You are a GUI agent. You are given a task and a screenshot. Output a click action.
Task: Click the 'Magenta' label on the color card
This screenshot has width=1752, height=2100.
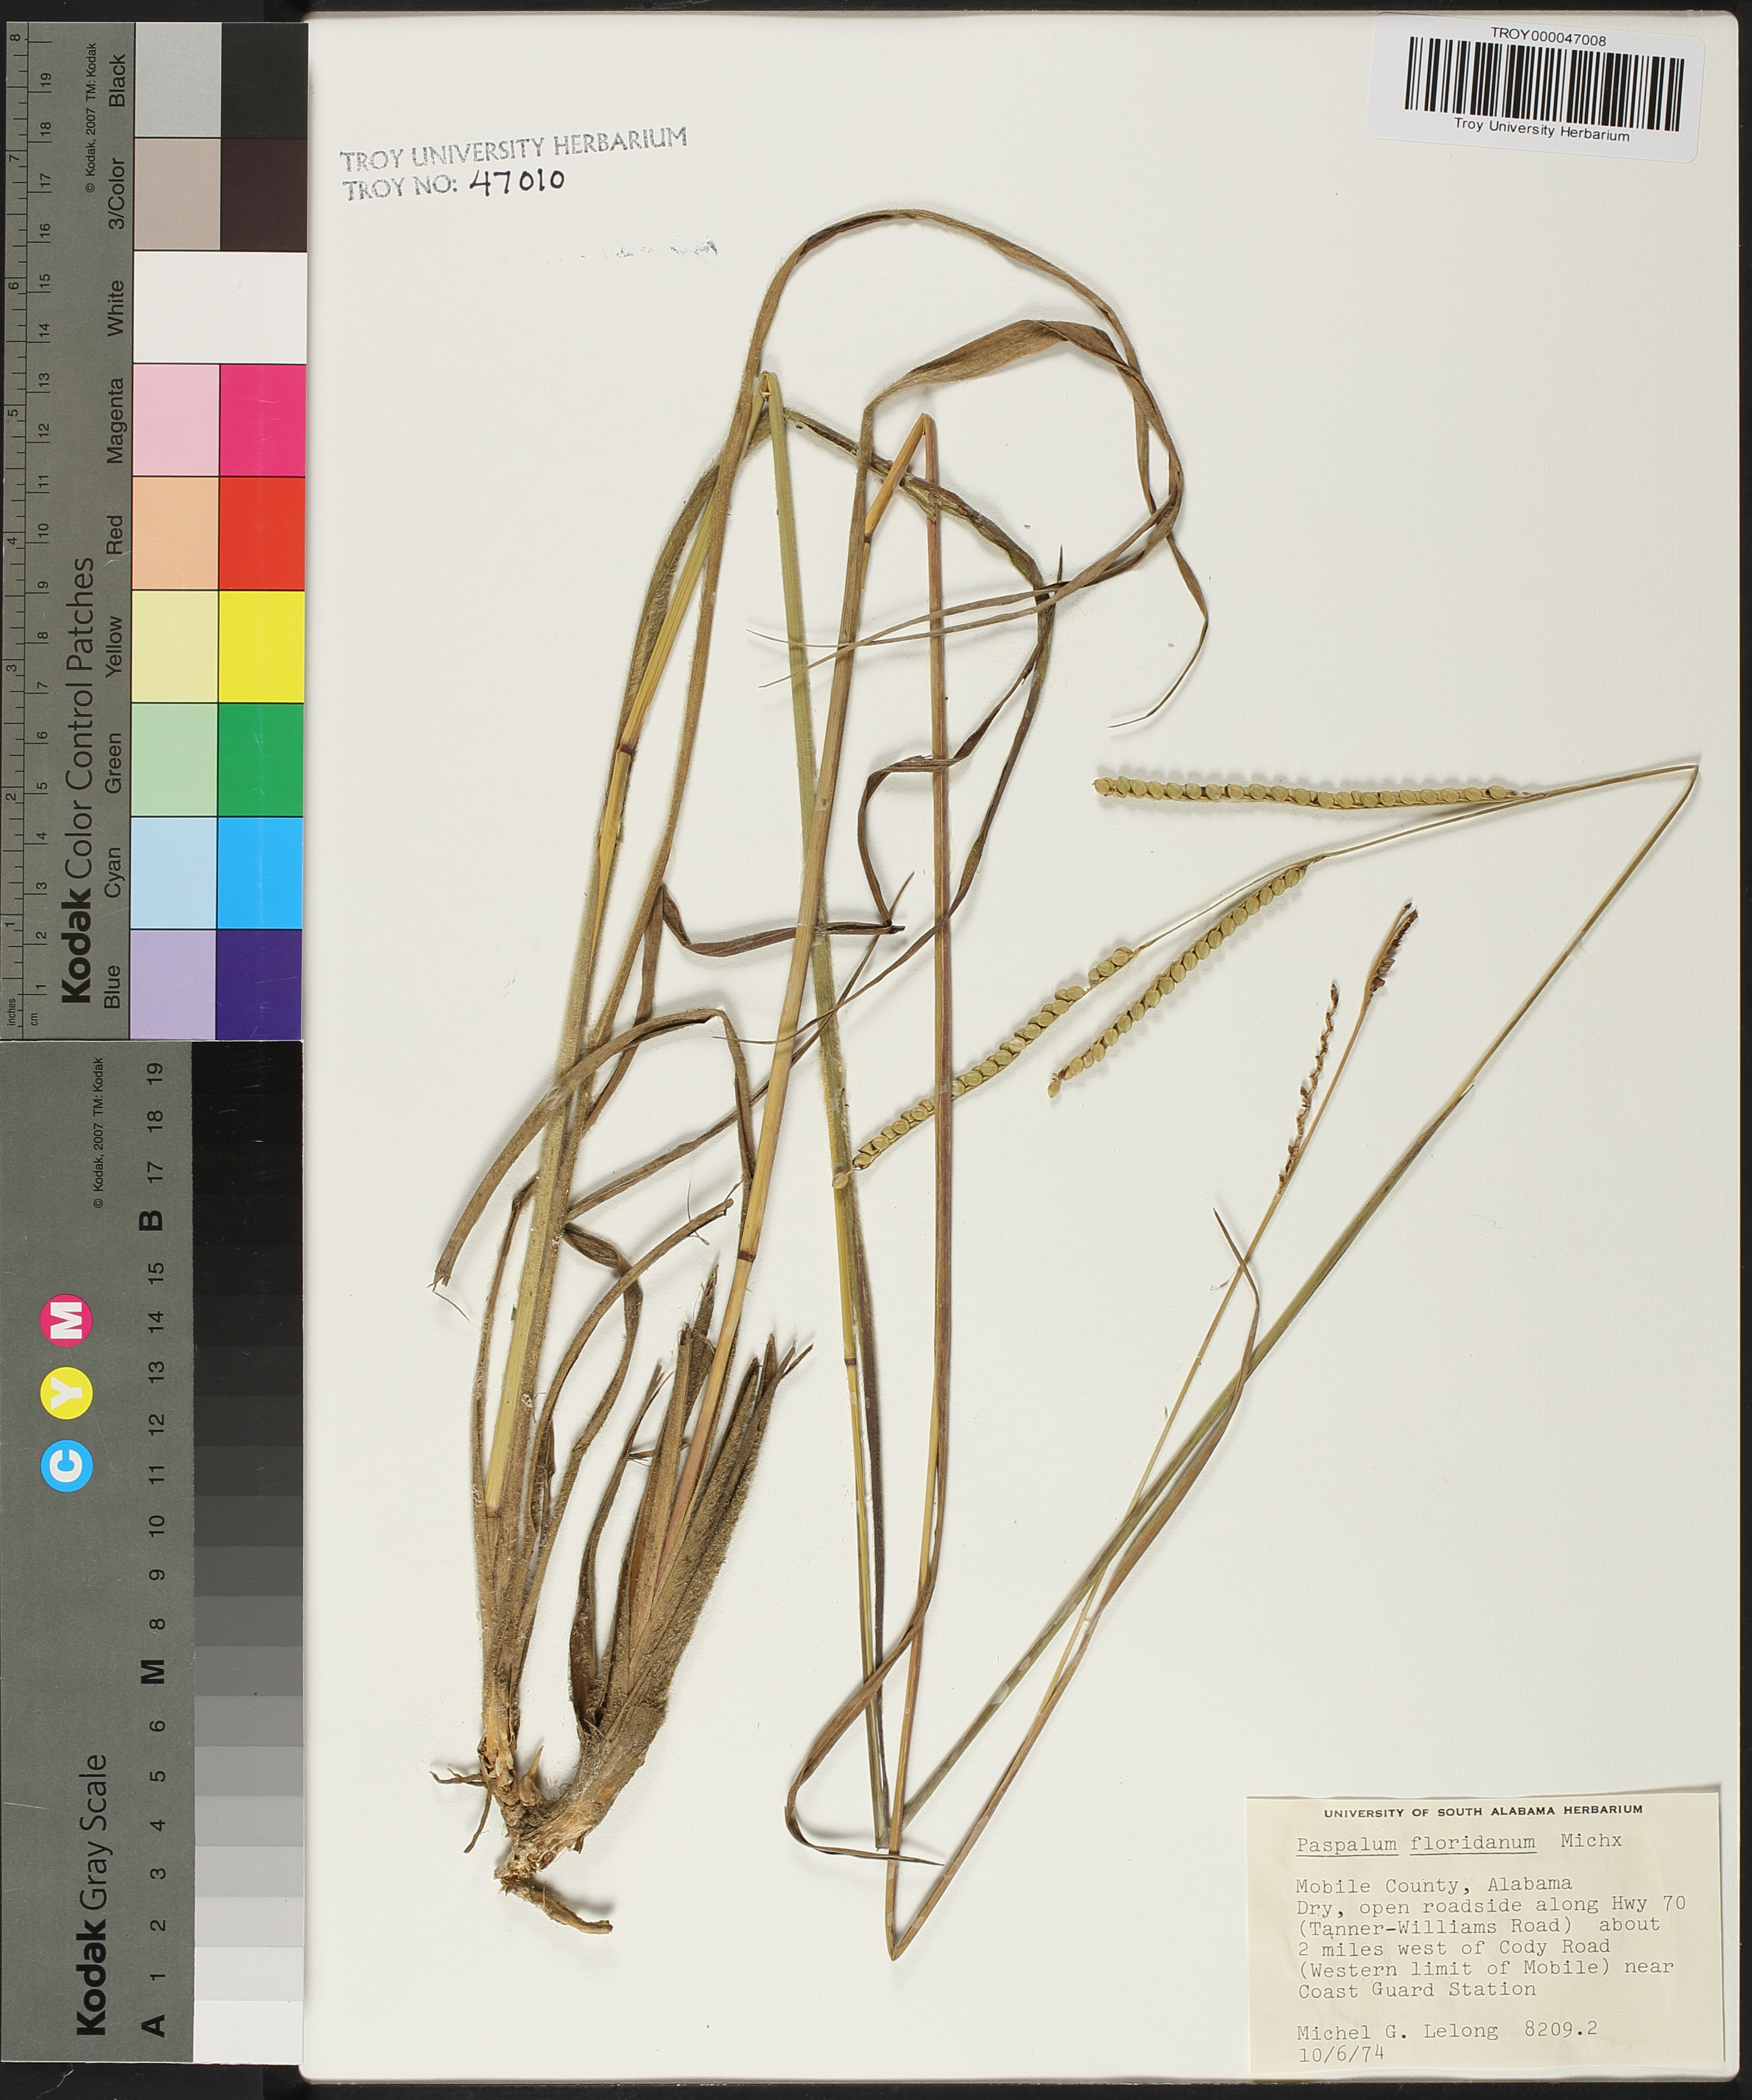[116, 420]
